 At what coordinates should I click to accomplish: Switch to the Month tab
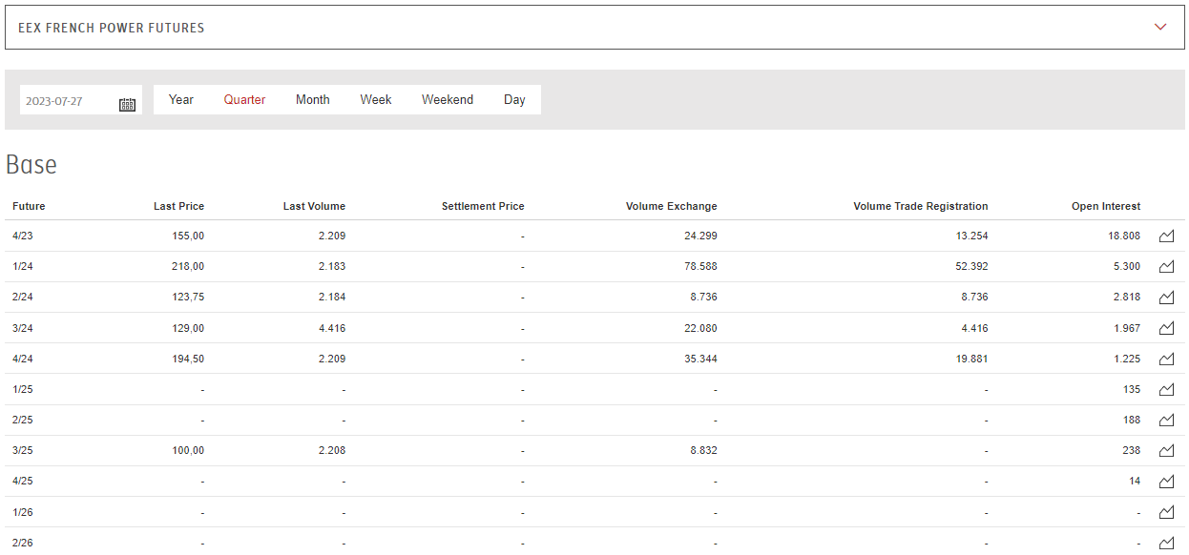[313, 99]
